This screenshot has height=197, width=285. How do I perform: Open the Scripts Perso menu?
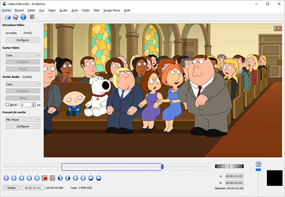coord(112,10)
